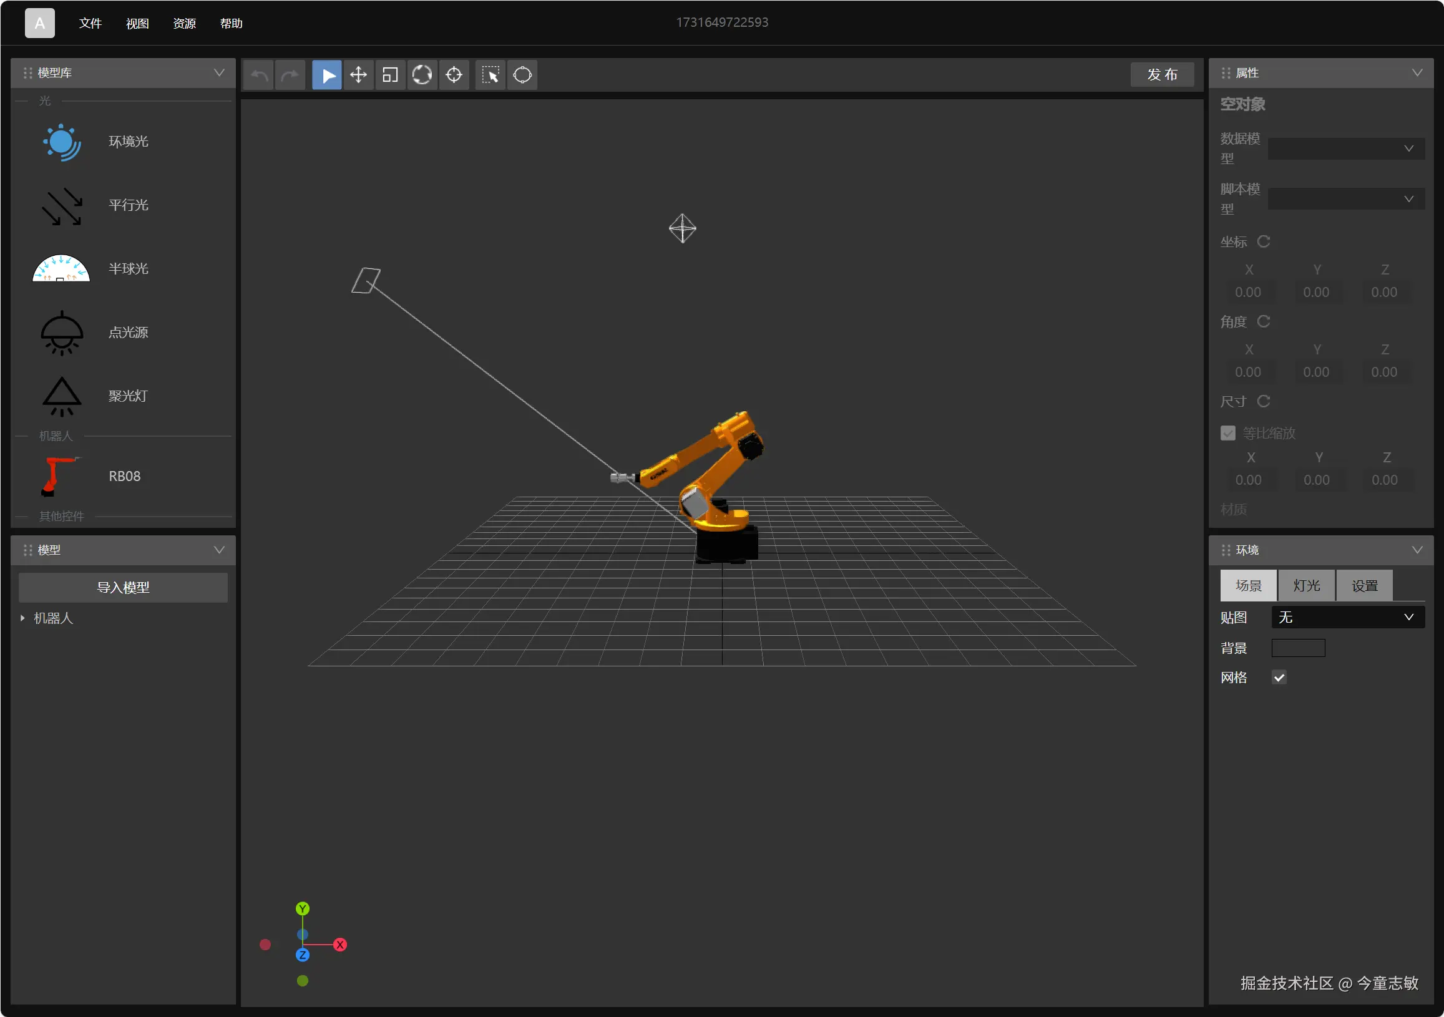
Task: Expand the 机器人 tree node
Action: 22,618
